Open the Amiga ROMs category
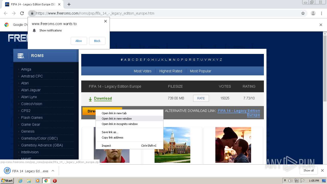This screenshot has width=327, height=184. [x=26, y=69]
